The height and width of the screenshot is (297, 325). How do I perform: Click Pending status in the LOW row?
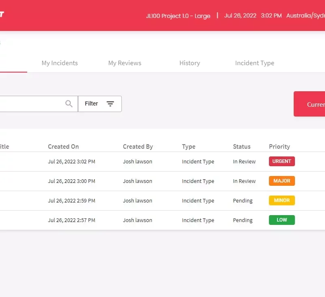pos(243,220)
